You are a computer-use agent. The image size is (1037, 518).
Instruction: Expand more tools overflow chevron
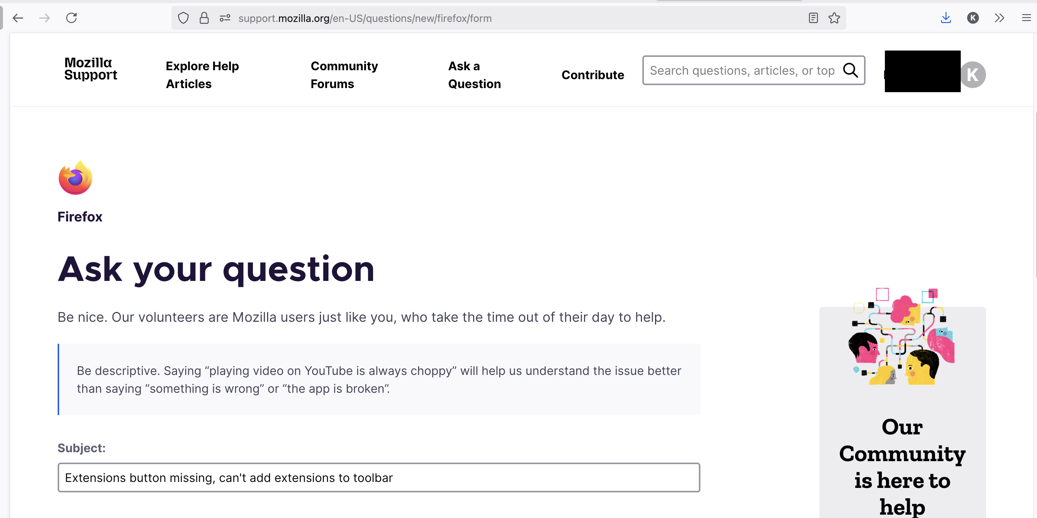(x=999, y=18)
